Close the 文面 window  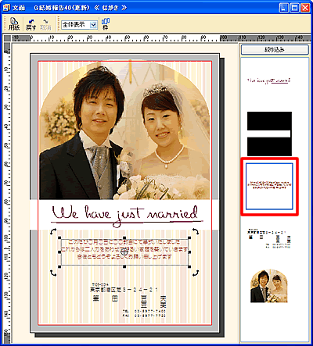[x=305, y=8]
